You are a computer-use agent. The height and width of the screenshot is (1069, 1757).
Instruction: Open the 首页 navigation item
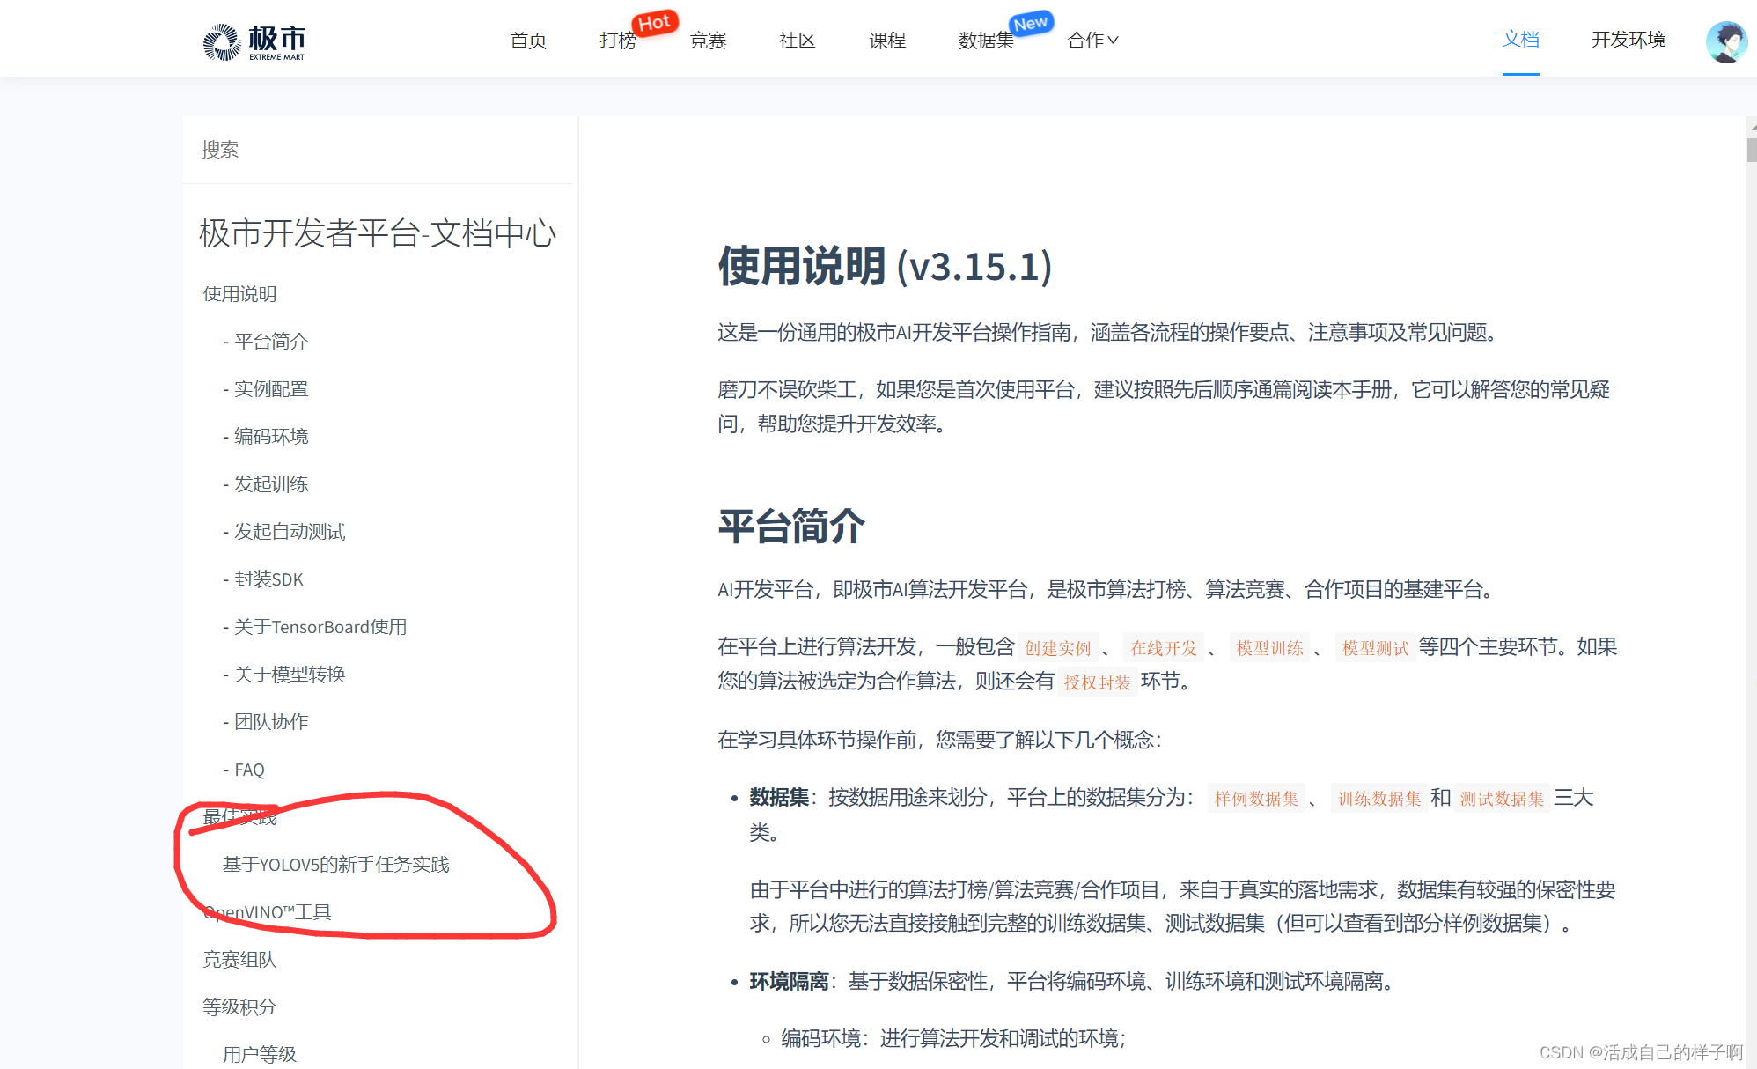pos(528,41)
